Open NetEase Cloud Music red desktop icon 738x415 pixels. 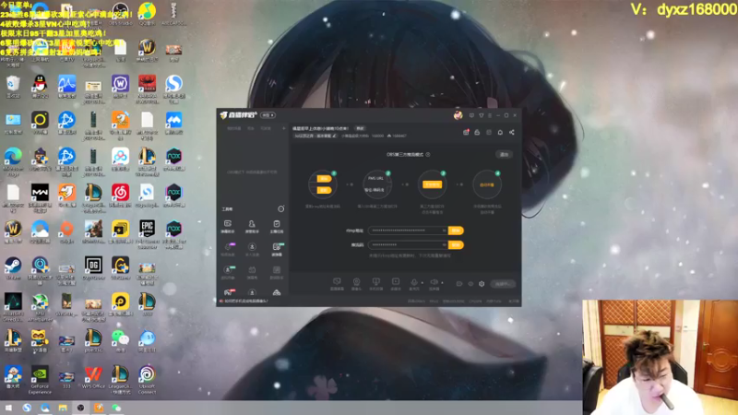click(x=121, y=196)
